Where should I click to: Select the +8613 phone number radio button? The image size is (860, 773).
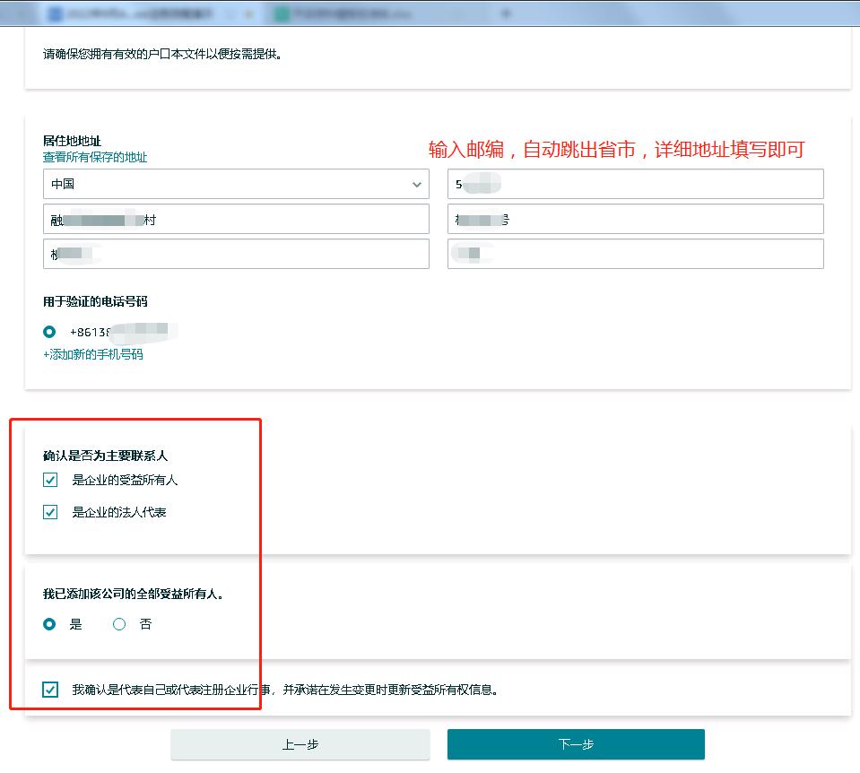[50, 331]
